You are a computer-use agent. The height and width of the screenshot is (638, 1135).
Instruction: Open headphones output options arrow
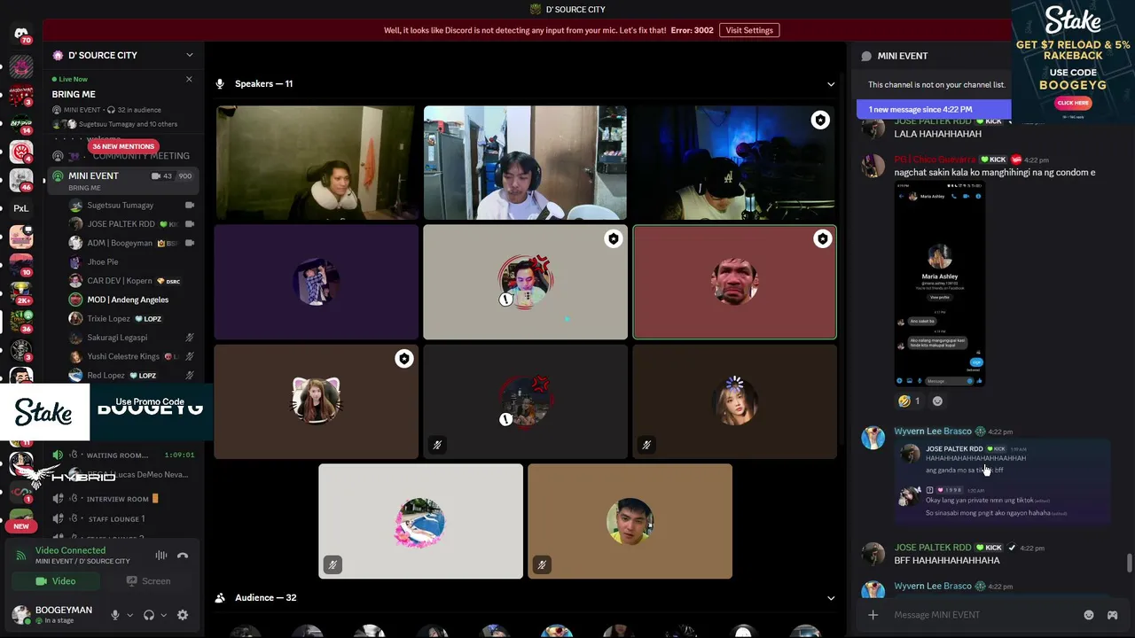point(163,615)
